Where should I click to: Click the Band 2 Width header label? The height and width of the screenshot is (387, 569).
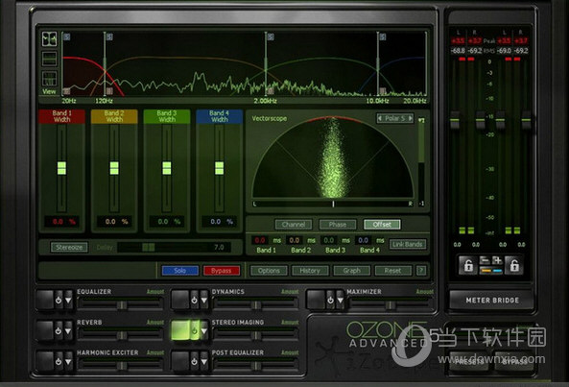114,116
